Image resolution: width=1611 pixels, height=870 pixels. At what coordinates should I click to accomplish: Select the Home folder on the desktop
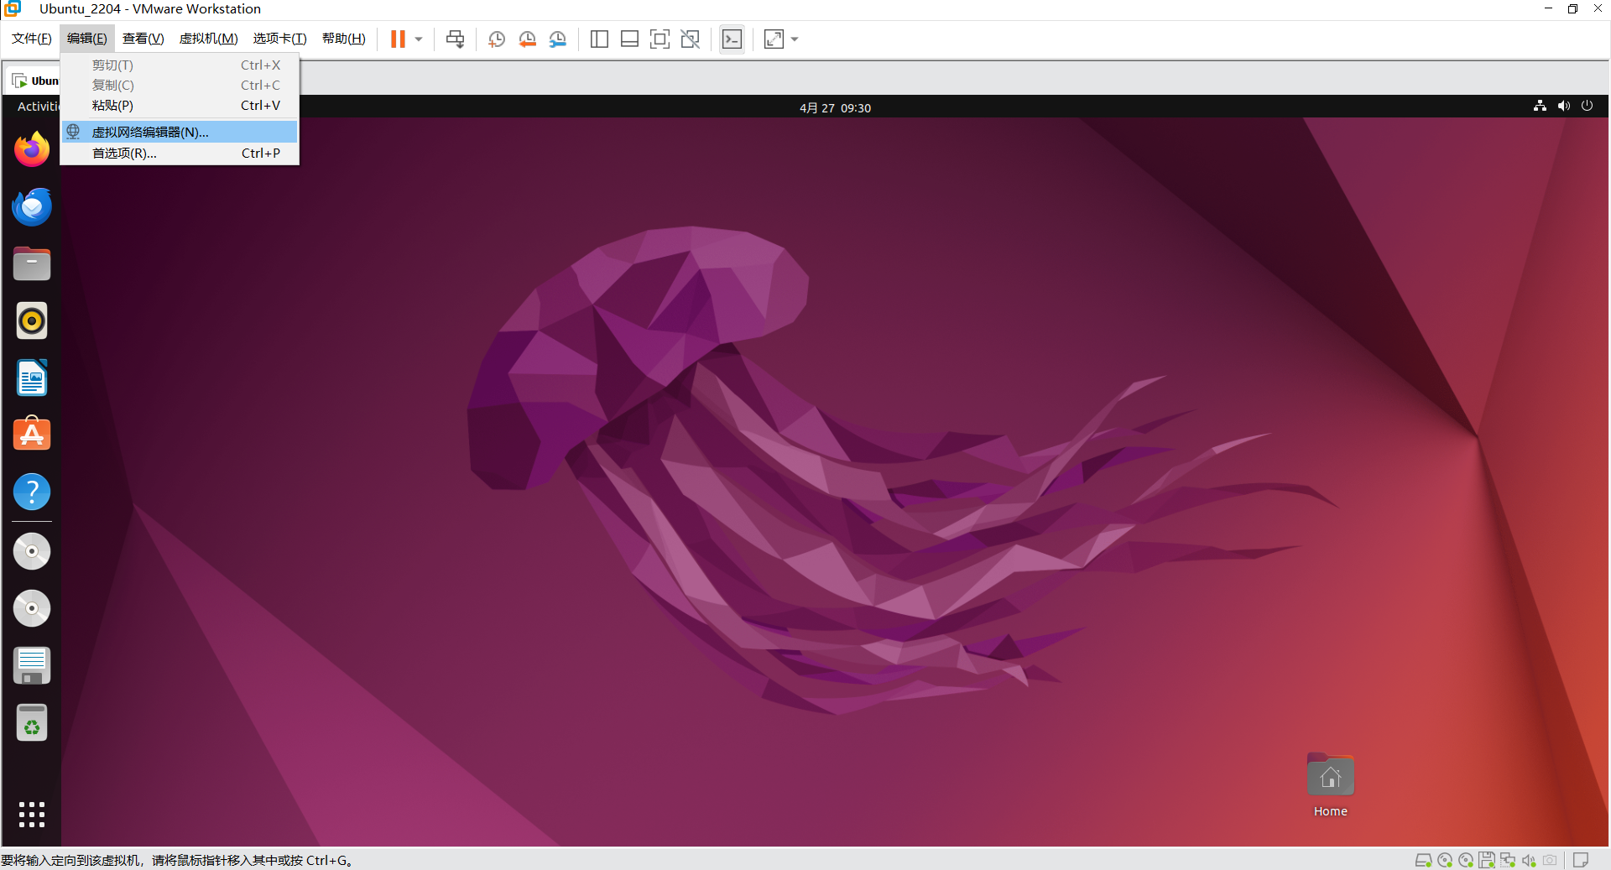[x=1330, y=785]
